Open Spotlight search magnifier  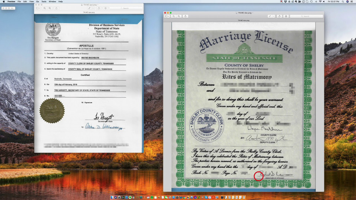pos(343,1)
